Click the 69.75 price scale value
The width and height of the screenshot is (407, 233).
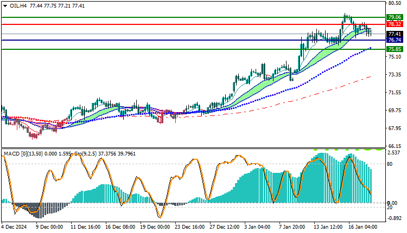pyautogui.click(x=395, y=111)
